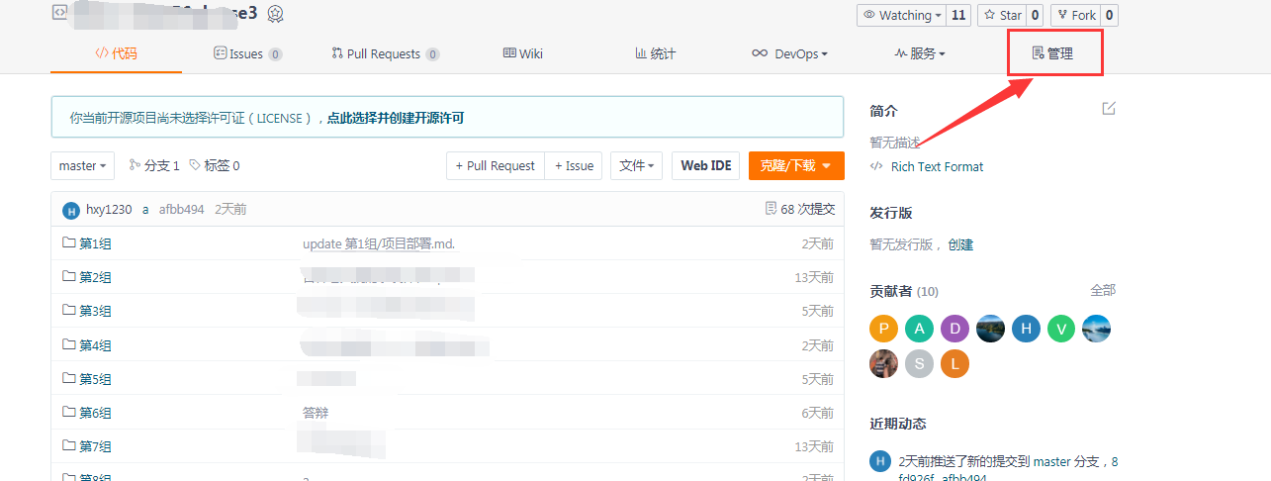Expand the 服务 menu
The width and height of the screenshot is (1271, 481).
pyautogui.click(x=920, y=53)
